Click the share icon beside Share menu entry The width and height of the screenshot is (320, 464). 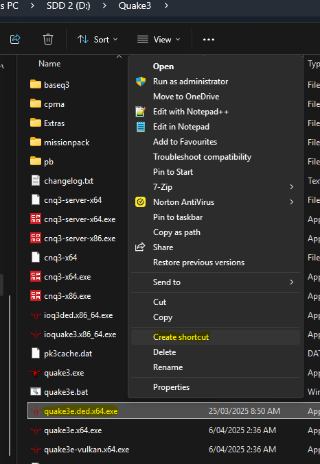pos(140,247)
